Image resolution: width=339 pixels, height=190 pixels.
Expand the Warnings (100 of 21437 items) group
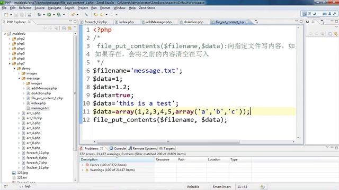83,170
